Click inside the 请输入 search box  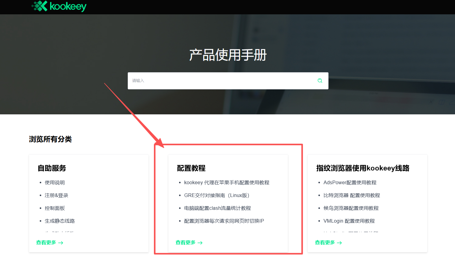point(214,81)
